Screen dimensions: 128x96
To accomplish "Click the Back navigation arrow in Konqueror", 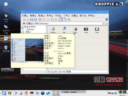I will point(24,19).
